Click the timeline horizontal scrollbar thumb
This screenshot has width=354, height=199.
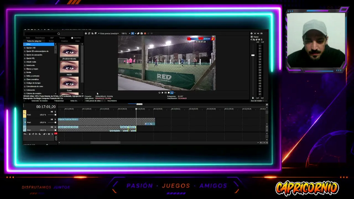coord(105,143)
